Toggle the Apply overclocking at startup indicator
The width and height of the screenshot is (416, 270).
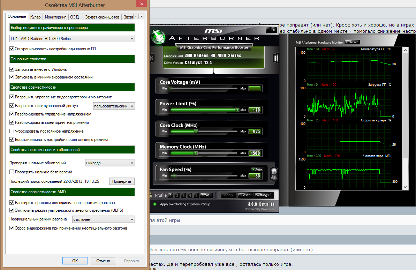pos(155,204)
